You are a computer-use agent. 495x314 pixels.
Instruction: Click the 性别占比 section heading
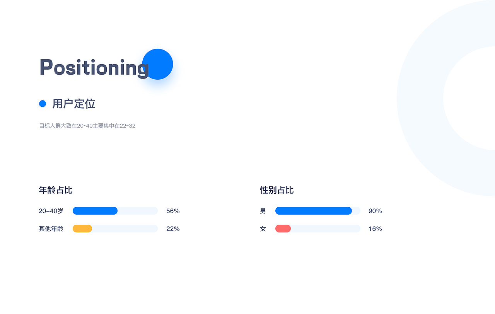pos(277,190)
